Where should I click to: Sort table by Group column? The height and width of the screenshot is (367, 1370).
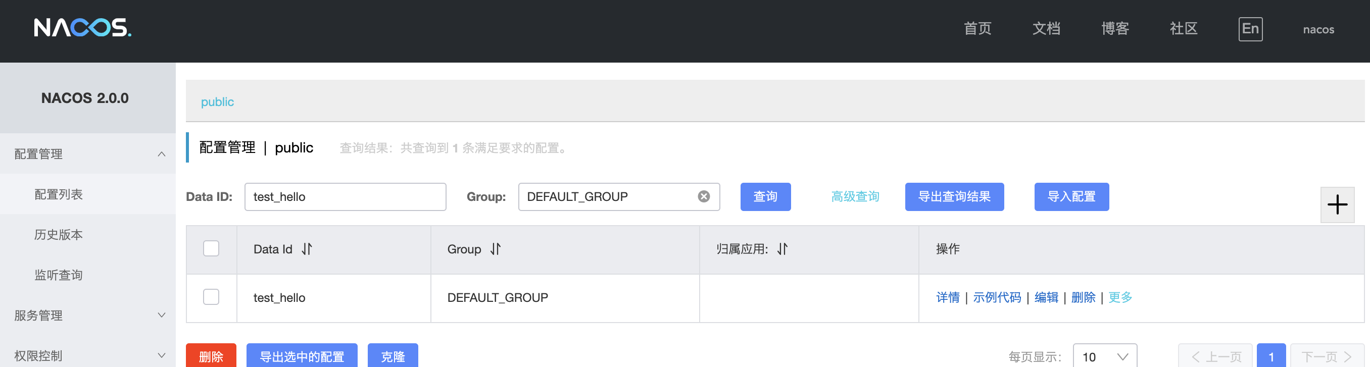click(496, 249)
